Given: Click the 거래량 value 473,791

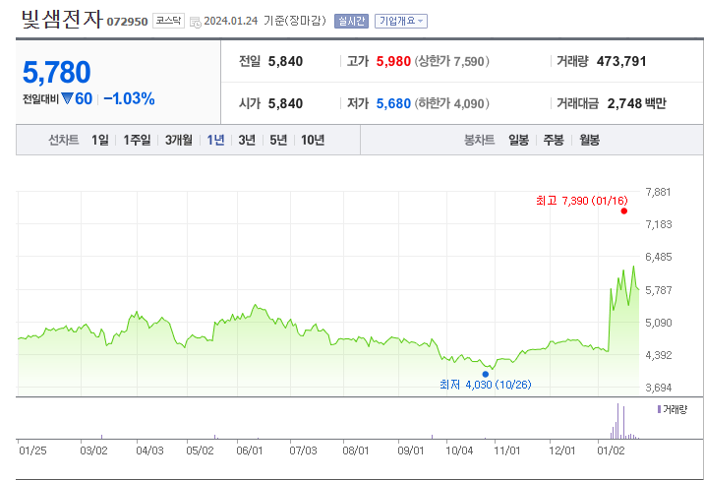Looking at the screenshot, I should (x=621, y=61).
